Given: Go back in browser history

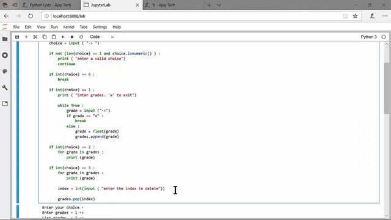Looking at the screenshot, I should point(7,16).
